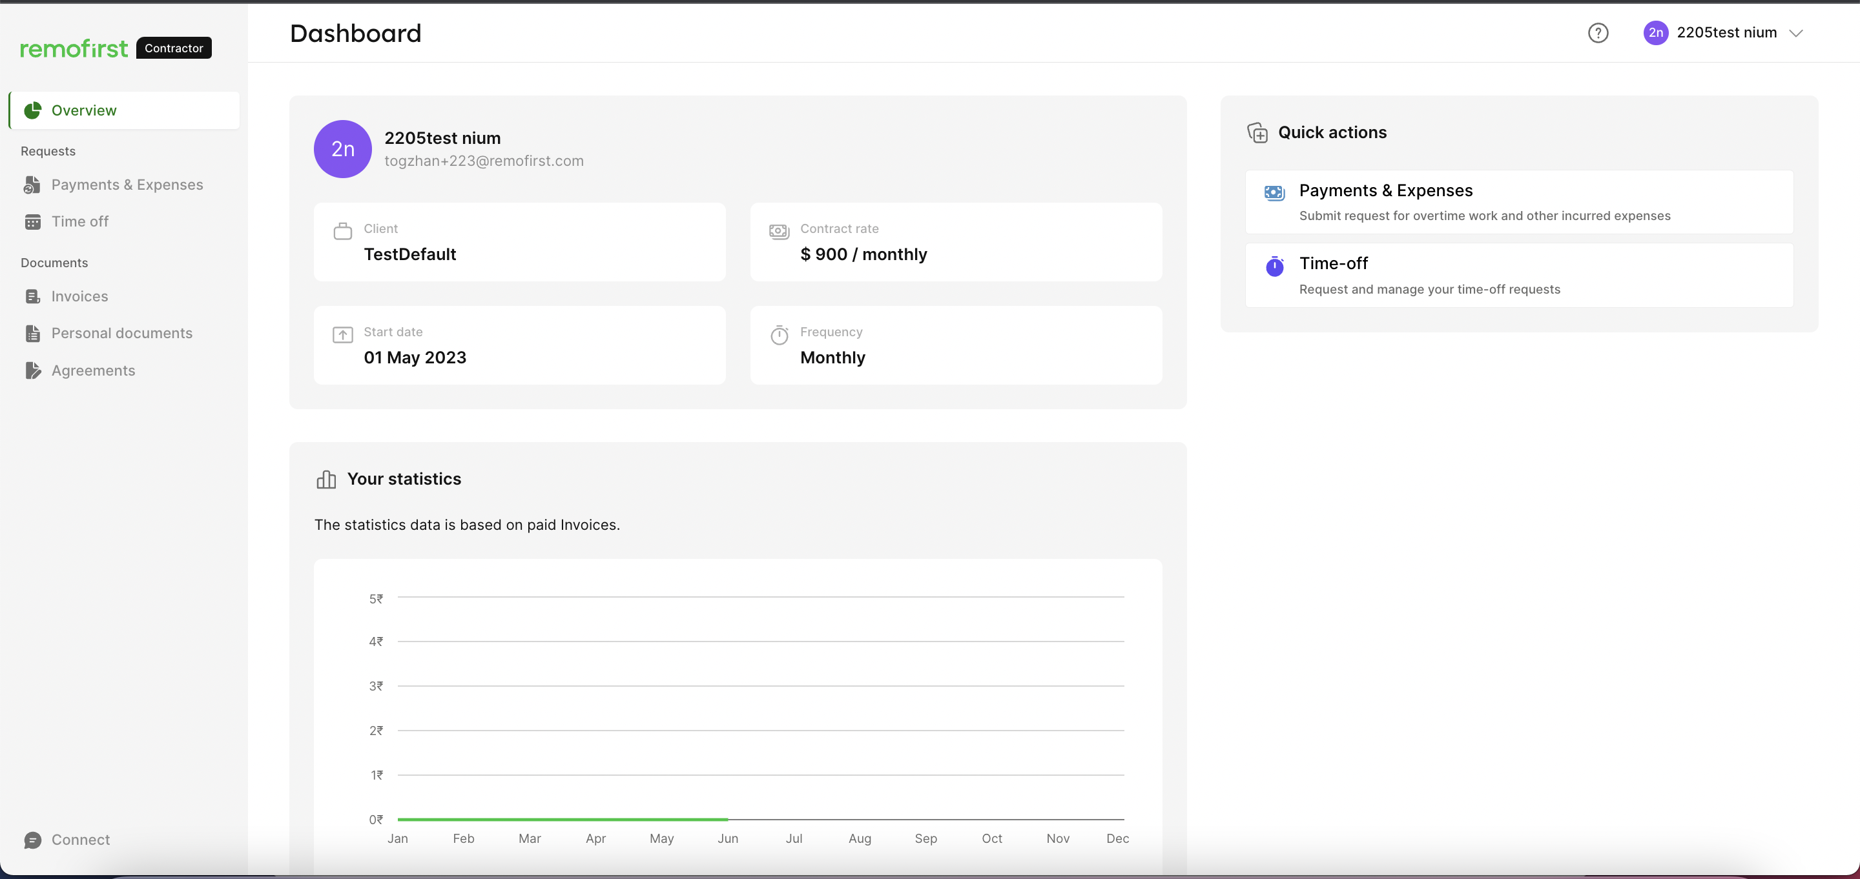This screenshot has height=879, width=1860.
Task: Click the $ 900 / monthly rate value
Action: click(x=863, y=254)
